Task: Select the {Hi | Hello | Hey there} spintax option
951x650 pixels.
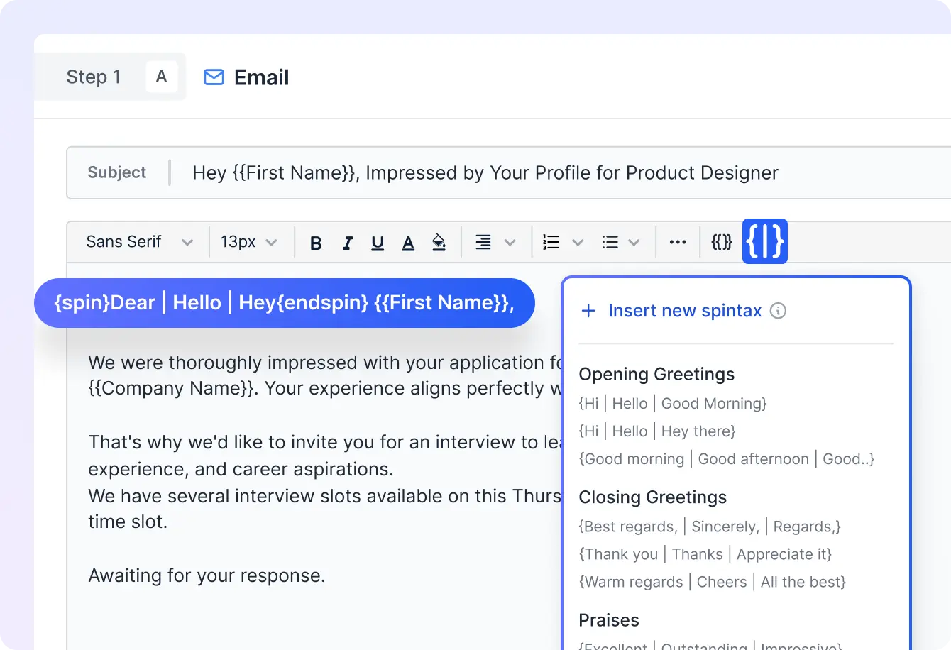Action: coord(658,431)
